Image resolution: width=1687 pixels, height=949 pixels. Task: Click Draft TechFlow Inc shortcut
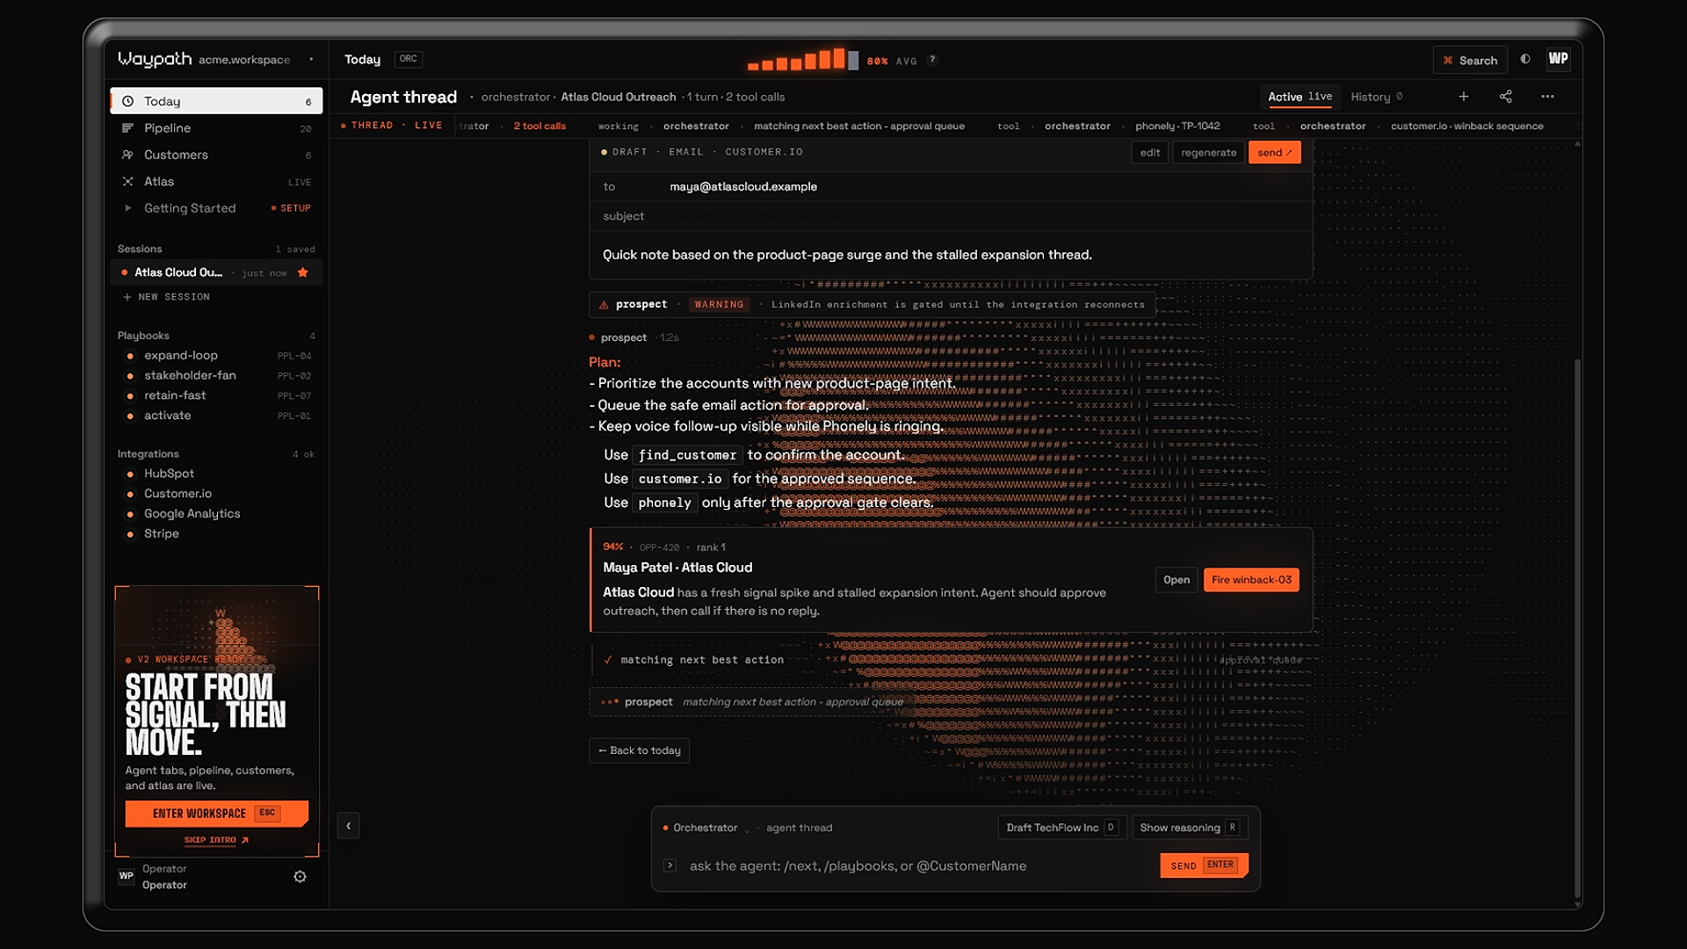point(1061,828)
